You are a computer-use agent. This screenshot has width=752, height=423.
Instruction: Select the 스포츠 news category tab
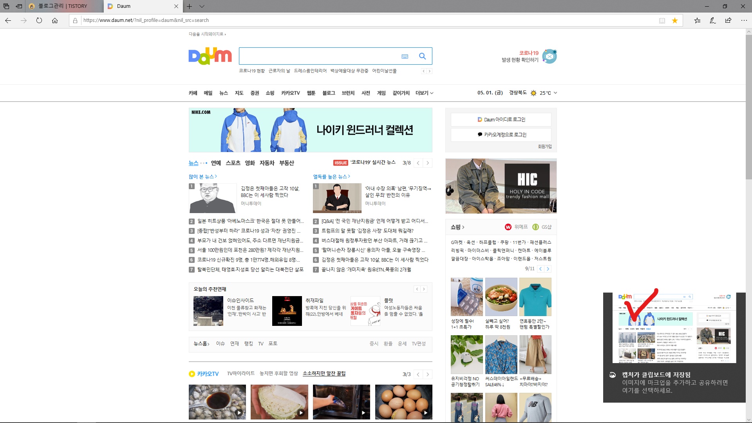[233, 163]
